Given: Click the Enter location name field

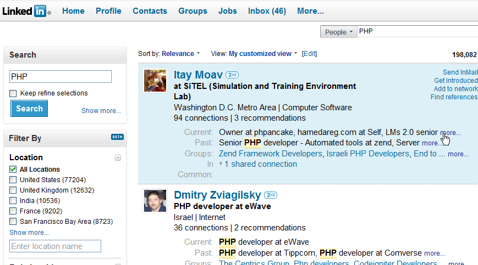Looking at the screenshot, I should pos(55,246).
